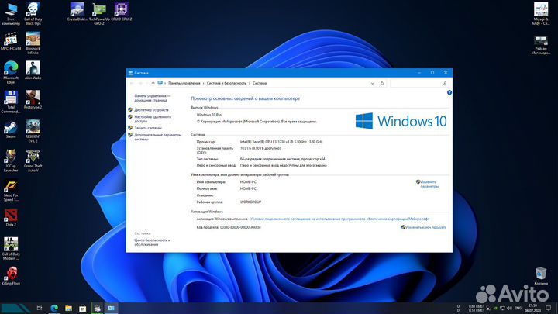Image resolution: width=558 pixels, height=314 pixels.
Task: Focus the search field in Система window
Action: tap(418, 83)
